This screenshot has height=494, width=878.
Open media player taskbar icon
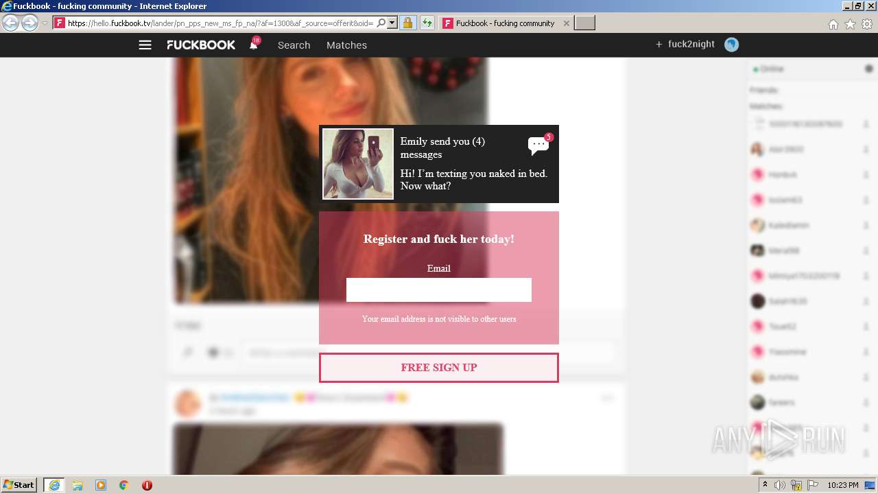(101, 485)
